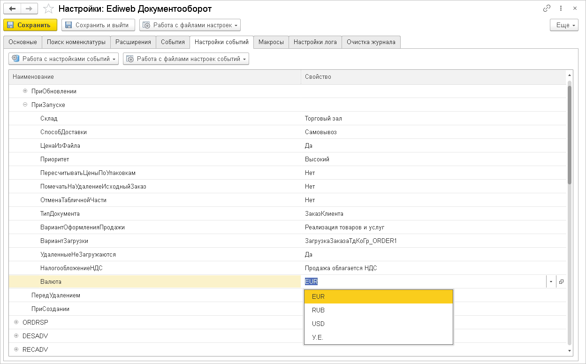Click the forward navigation arrow
586x364 pixels.
[29, 9]
